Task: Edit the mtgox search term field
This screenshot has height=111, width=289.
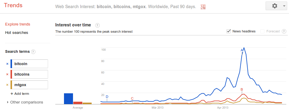Action: click(29, 85)
